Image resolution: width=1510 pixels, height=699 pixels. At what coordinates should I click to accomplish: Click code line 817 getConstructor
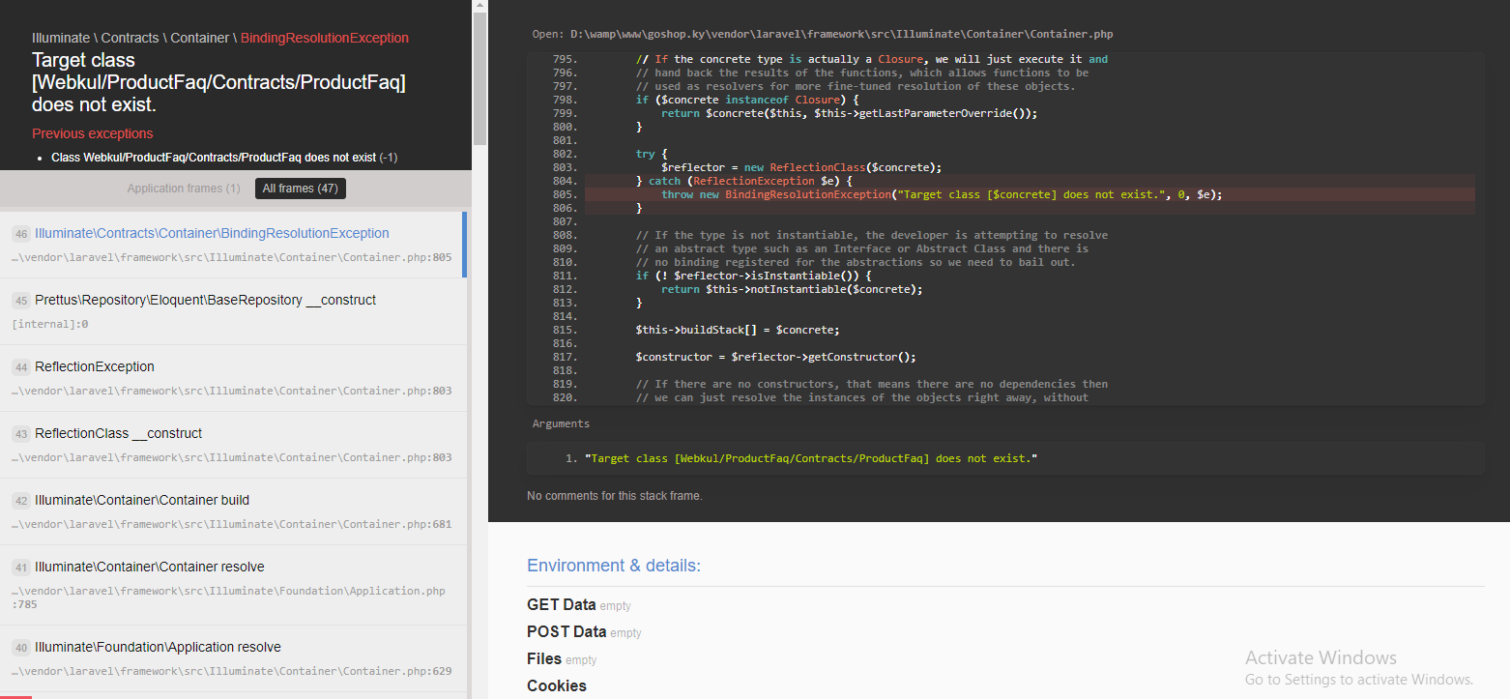(x=775, y=357)
